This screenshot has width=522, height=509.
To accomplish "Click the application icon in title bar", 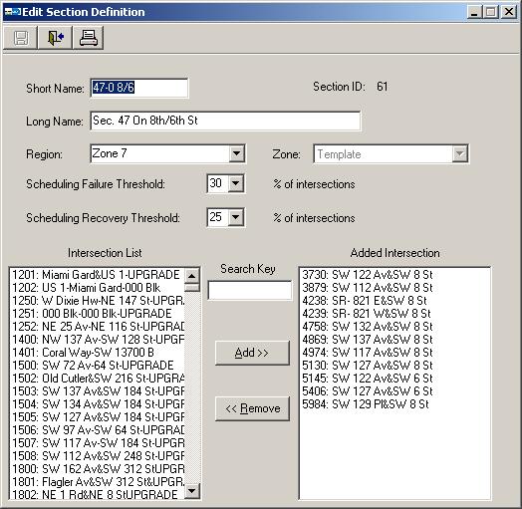I will point(13,12).
